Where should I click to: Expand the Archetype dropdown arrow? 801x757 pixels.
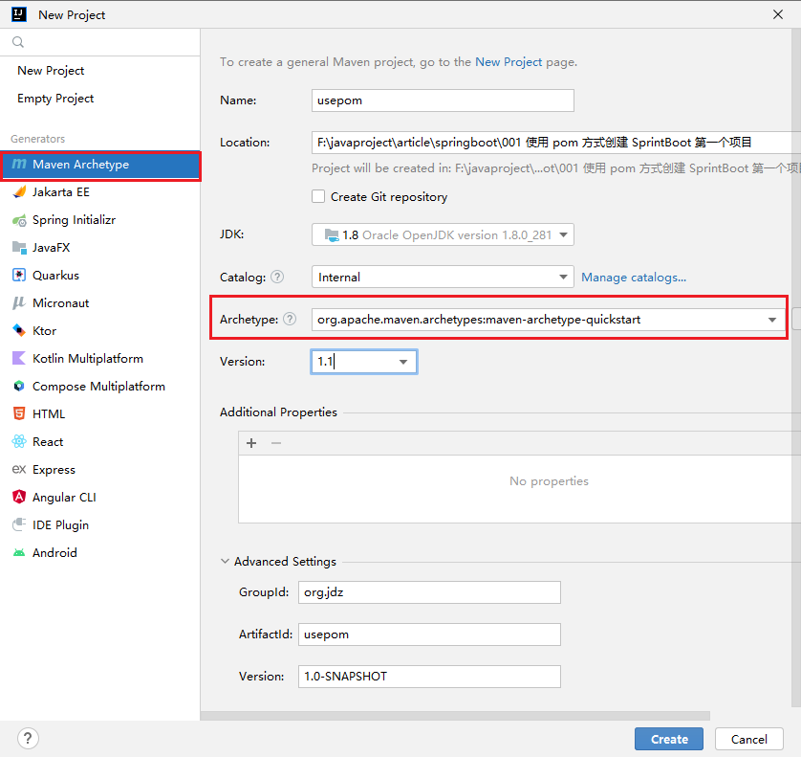coord(772,320)
